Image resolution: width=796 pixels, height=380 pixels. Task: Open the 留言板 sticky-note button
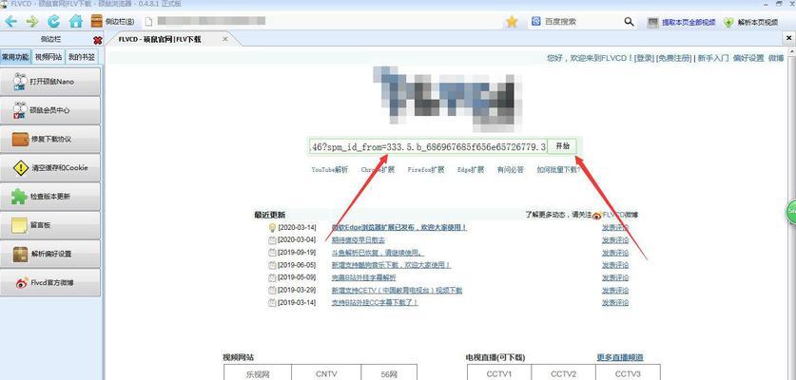coord(50,225)
